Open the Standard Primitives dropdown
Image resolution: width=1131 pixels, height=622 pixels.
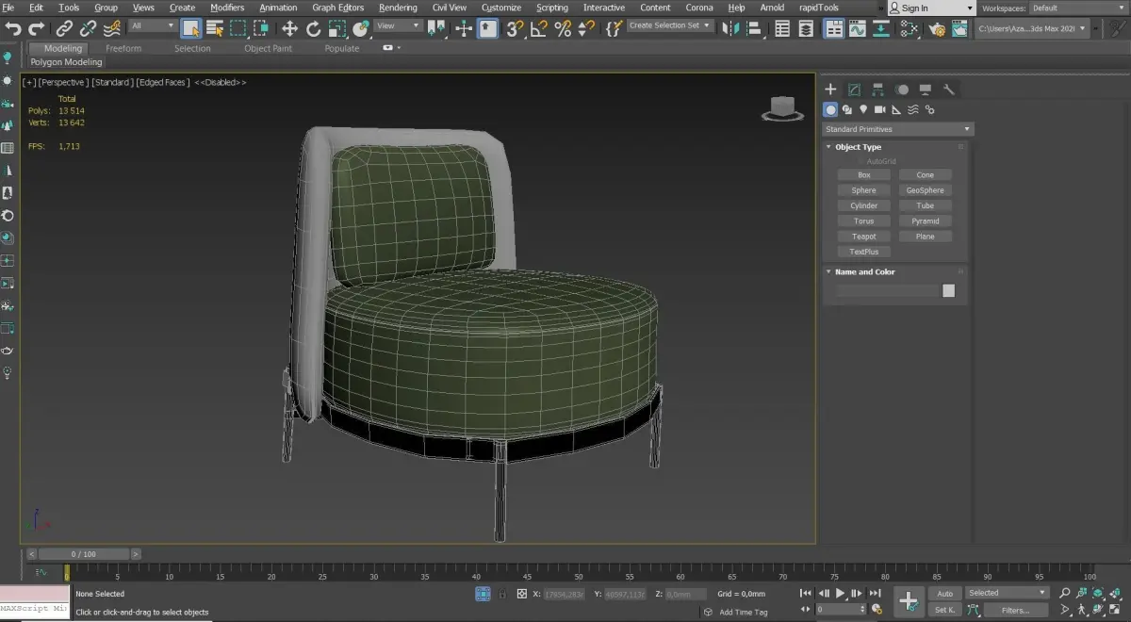(897, 129)
